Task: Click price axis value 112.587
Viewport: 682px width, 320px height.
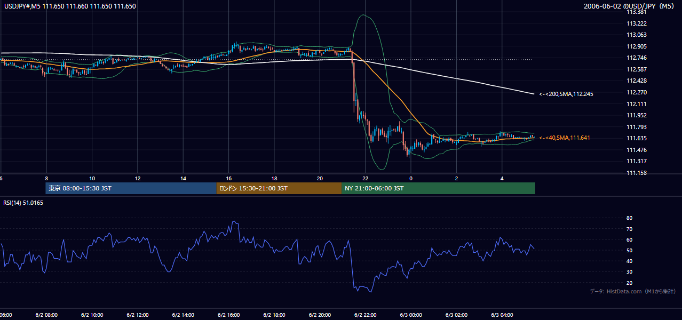Action: tap(637, 69)
